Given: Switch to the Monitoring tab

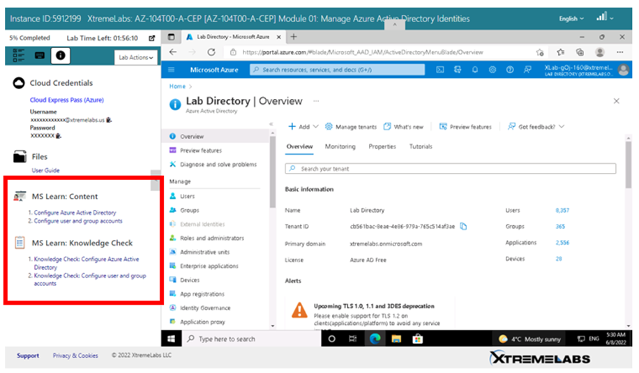Looking at the screenshot, I should point(340,146).
